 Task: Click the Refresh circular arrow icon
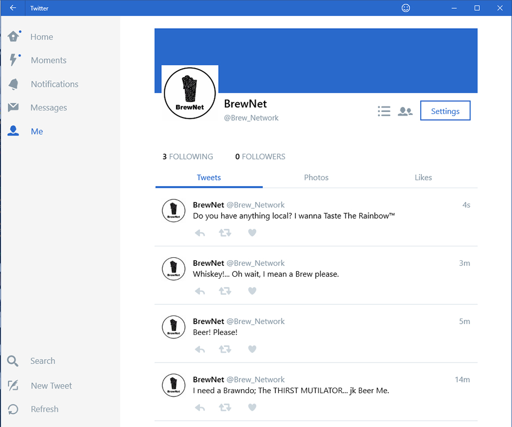point(13,409)
